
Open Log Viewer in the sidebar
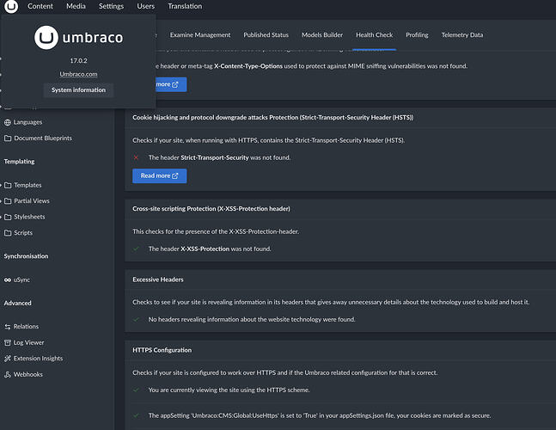[28, 343]
